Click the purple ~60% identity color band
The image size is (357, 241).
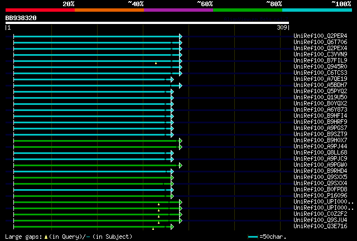(x=178, y=10)
